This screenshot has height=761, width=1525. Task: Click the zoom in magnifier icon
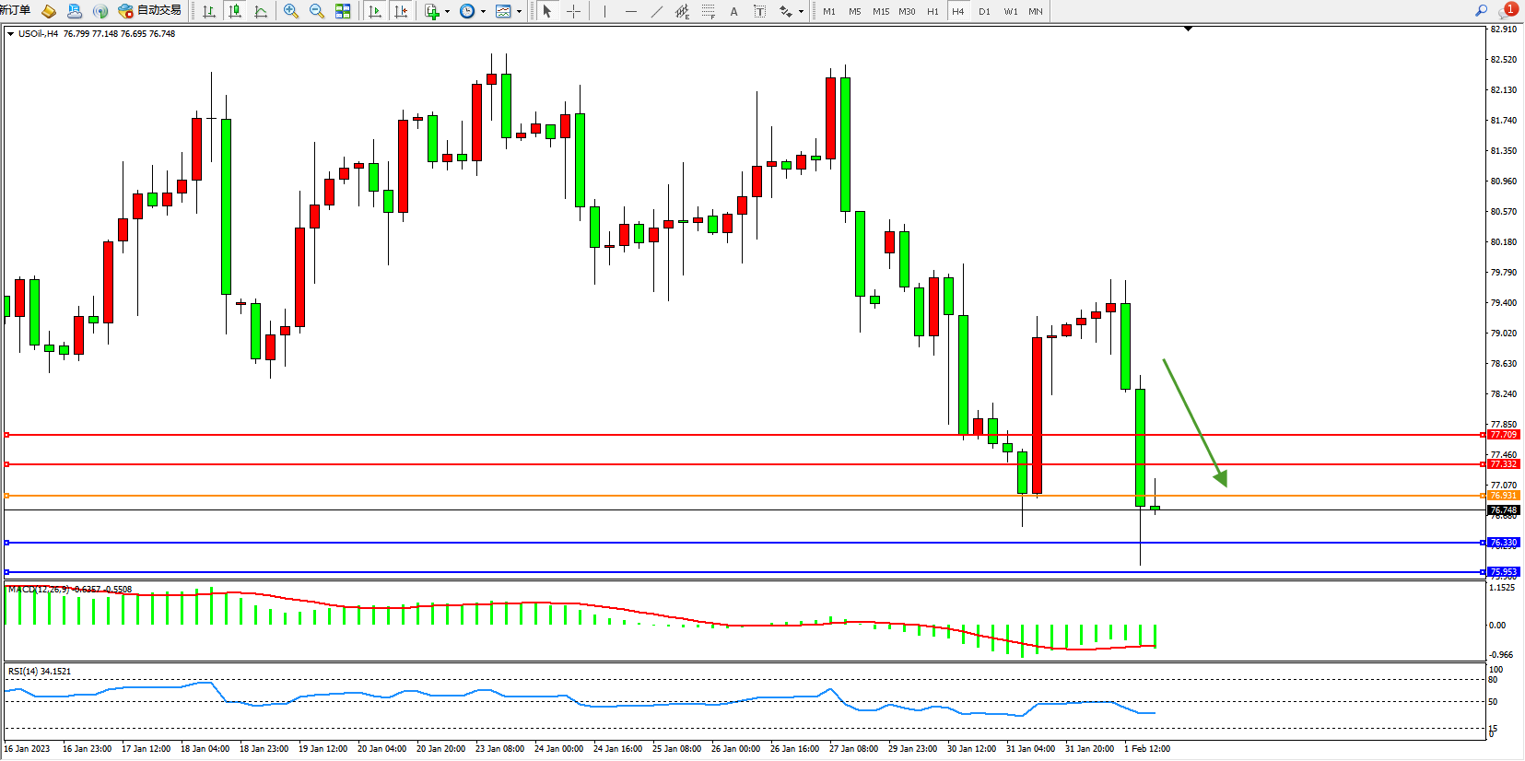pos(291,11)
